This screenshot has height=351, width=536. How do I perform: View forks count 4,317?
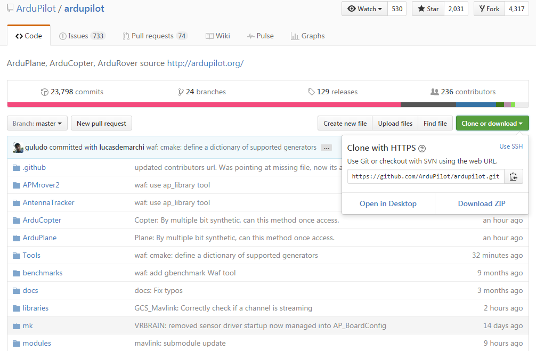[x=516, y=9]
